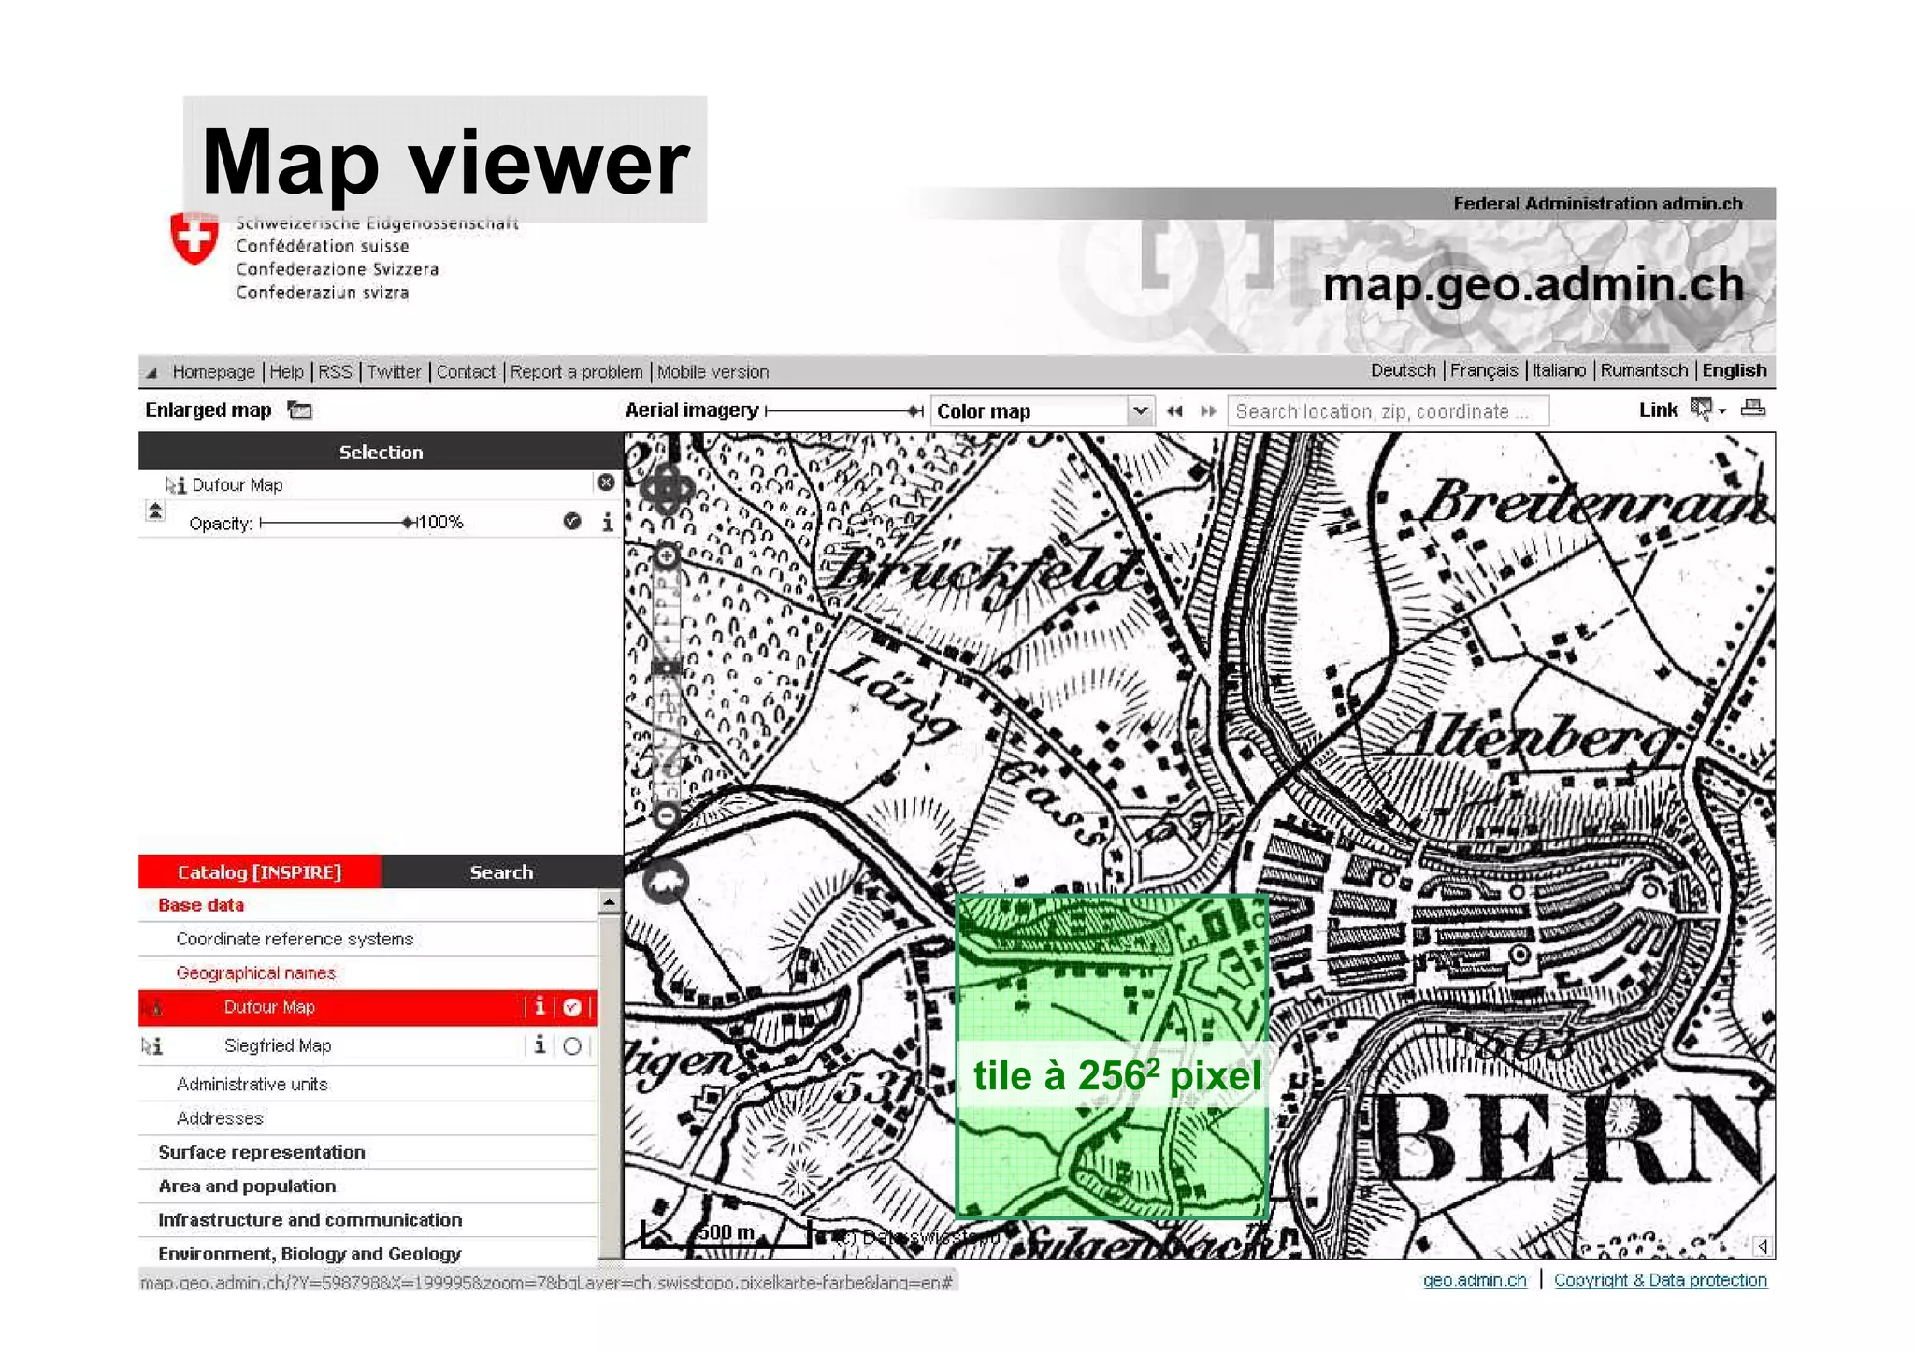Click the pointer-info icon beside the Dufour Map selection
Image resolution: width=1915 pixels, height=1353 pixels.
pos(175,484)
